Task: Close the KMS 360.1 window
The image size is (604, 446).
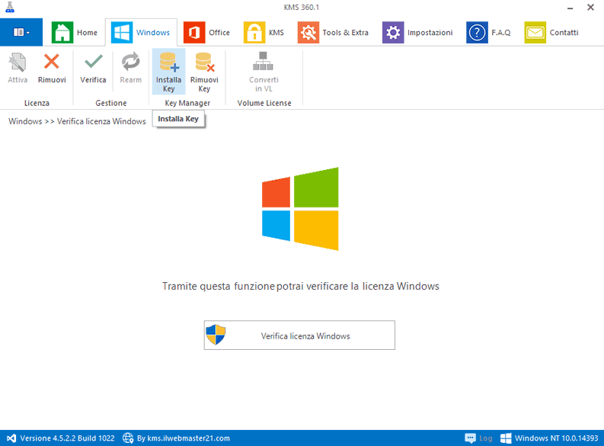Action: tap(590, 8)
